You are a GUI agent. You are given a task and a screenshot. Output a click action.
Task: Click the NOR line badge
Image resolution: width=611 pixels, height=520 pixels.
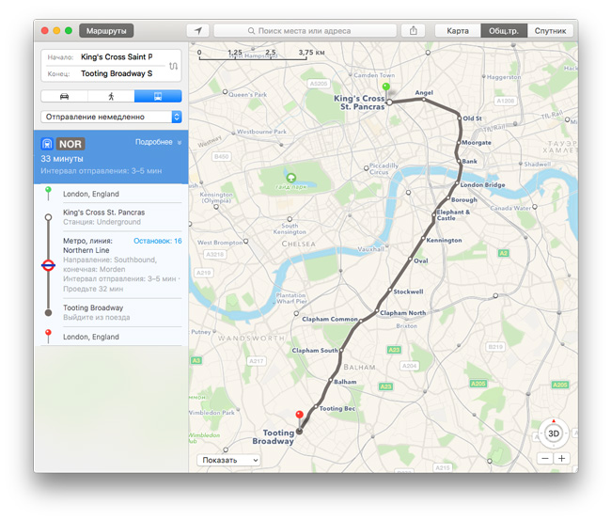(x=70, y=144)
